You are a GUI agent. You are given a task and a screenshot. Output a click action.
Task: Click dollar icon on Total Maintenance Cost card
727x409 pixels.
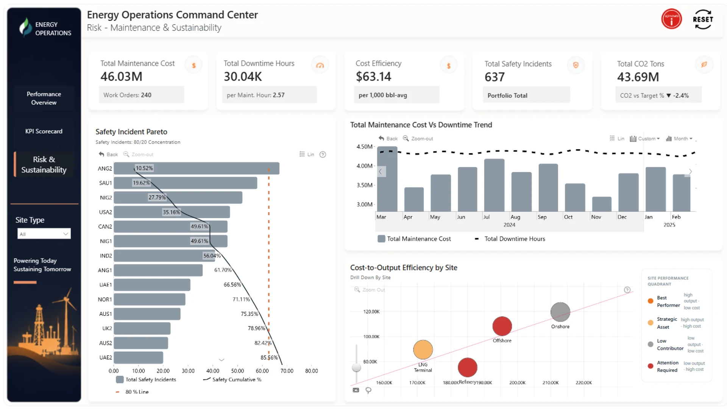193,66
